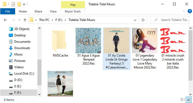
Task: Click the down arrow of the sidebar scrollbar
Action: click(x=39, y=95)
